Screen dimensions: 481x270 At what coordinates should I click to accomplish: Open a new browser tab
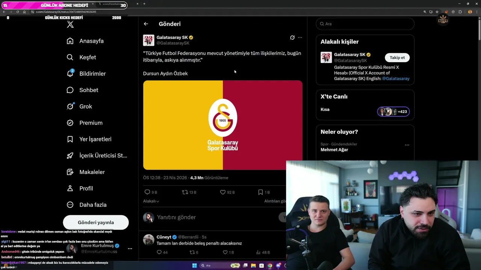tap(144, 4)
